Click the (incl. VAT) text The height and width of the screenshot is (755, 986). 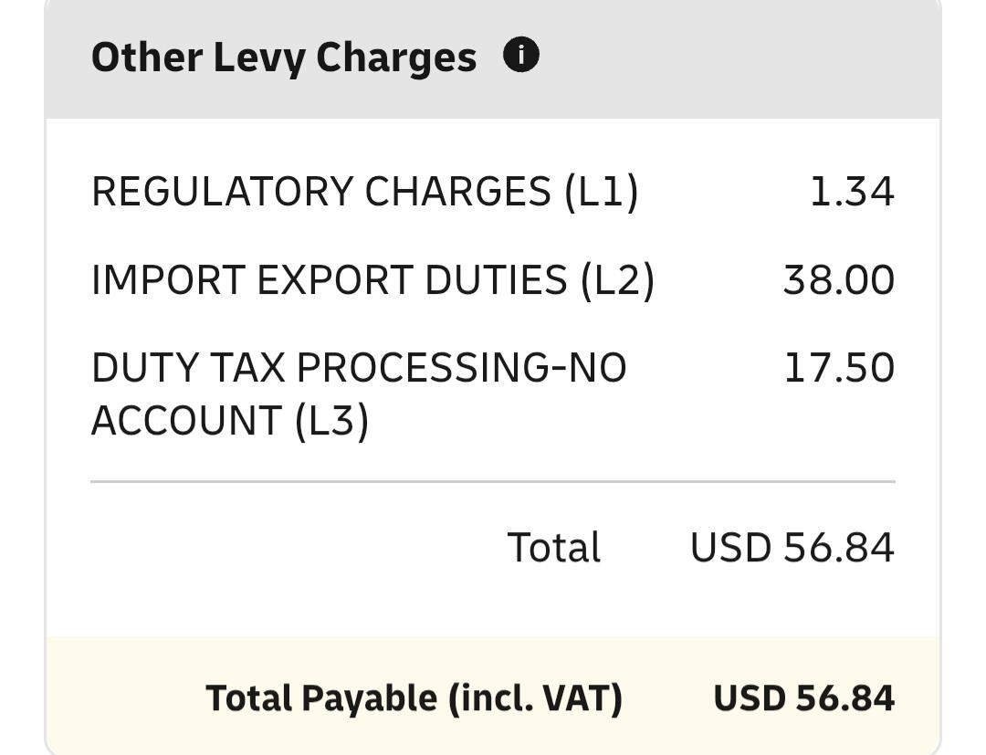pyautogui.click(x=534, y=698)
